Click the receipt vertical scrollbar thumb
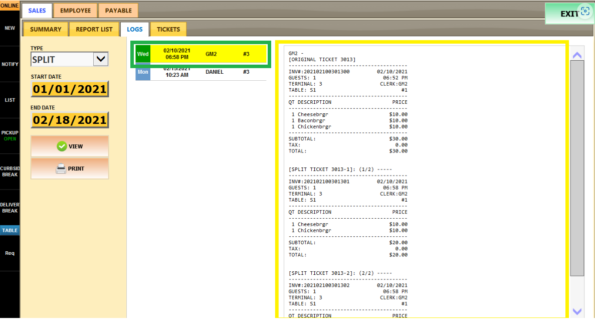The width and height of the screenshot is (595, 324). click(577, 168)
